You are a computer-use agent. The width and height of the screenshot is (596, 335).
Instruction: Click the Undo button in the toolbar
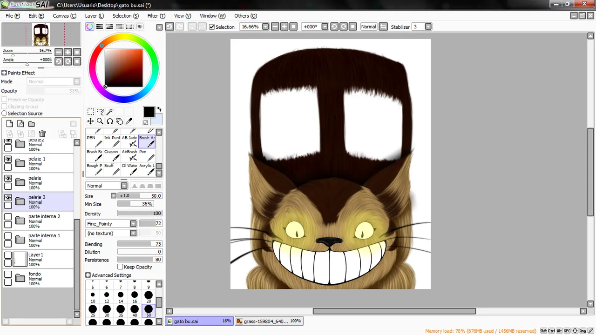tap(169, 27)
